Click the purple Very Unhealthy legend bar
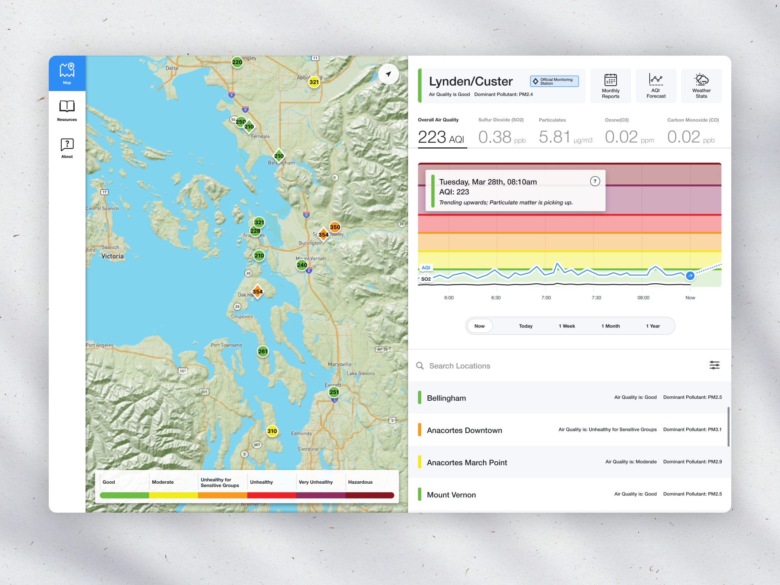The image size is (780, 585). (321, 495)
